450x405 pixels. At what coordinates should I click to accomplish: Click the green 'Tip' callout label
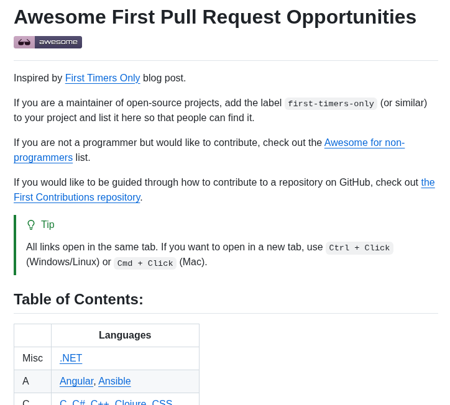click(x=48, y=225)
